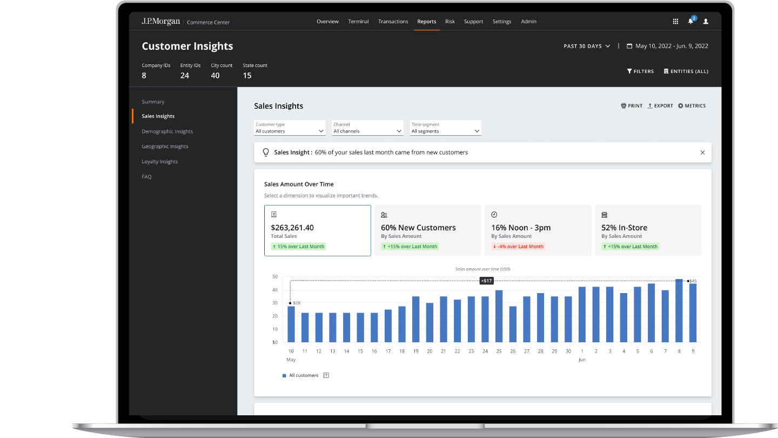Select the 52% In-Store dimension card
778x438 pixels.
click(648, 230)
